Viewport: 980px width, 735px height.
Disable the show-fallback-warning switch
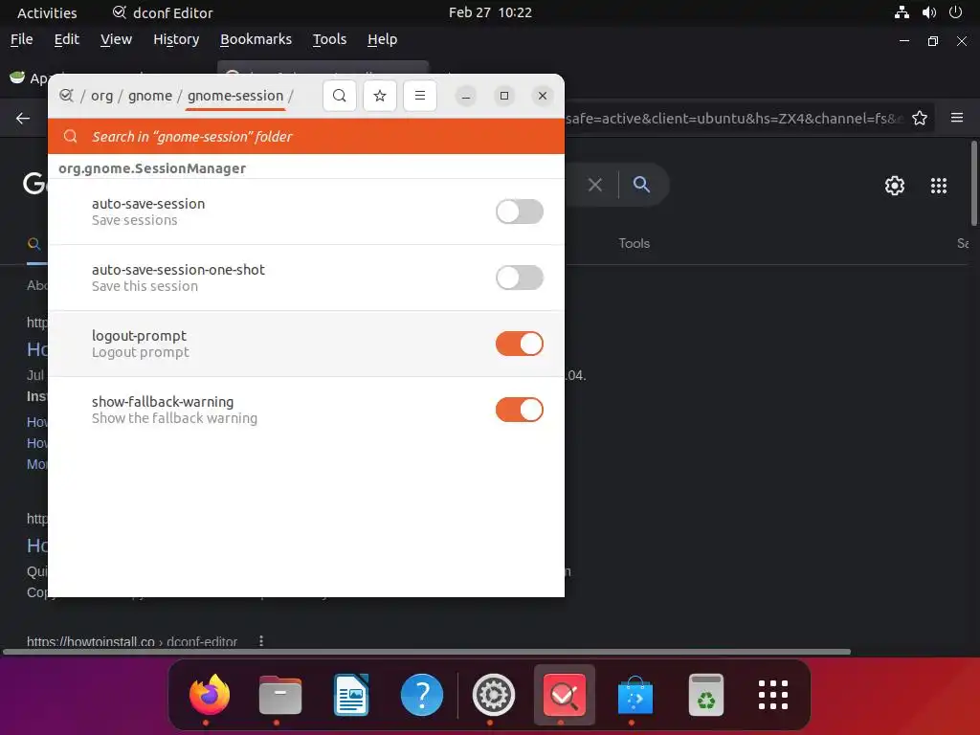(x=520, y=410)
